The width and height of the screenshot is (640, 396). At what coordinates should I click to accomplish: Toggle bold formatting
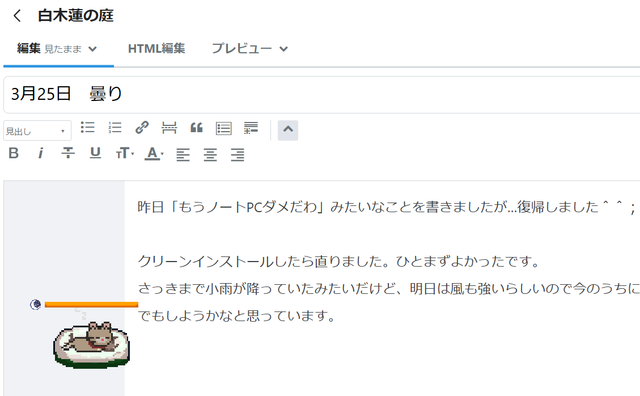14,153
